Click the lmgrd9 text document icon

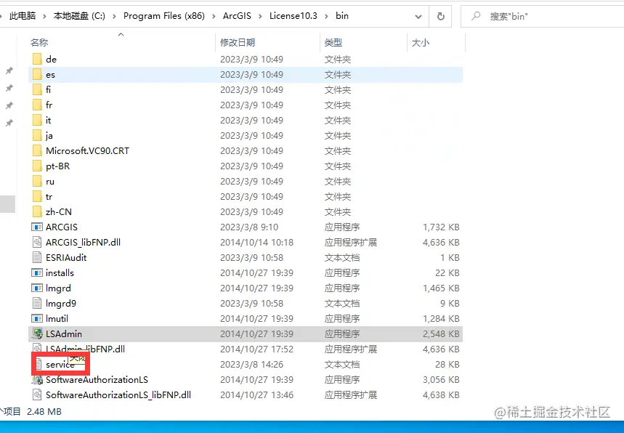(x=37, y=303)
